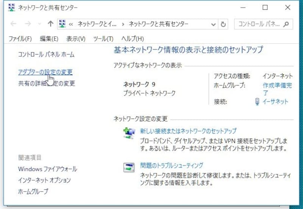Screen dimensions: 303x209
Task: Go to コントロール パネル ホーム
Action: coord(46,55)
